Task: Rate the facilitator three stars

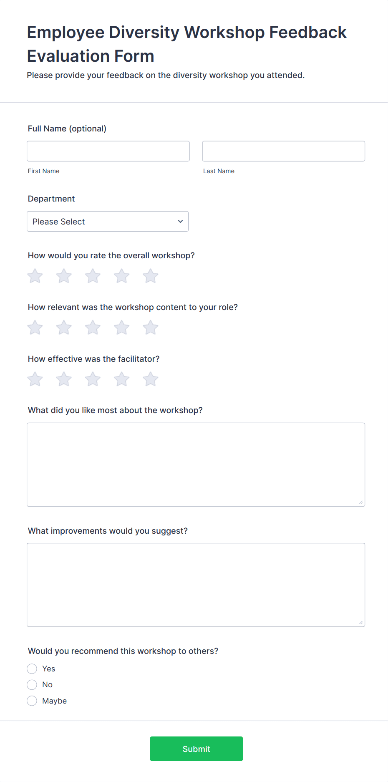Action: pos(92,379)
